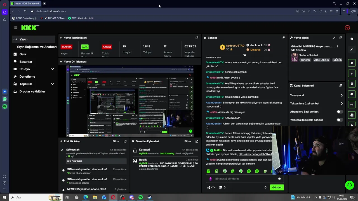Pop out the Etkinlik Akışı panel
This screenshot has width=358, height=201.
pos(125,141)
